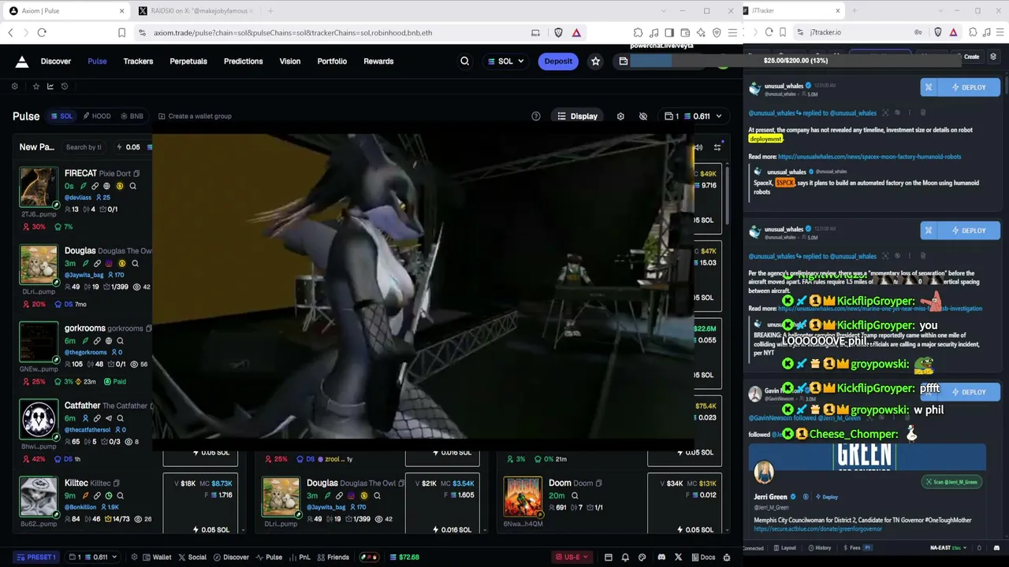Click the bug icon at bottom right
Screen dimensions: 1009x567
pyautogui.click(x=727, y=558)
